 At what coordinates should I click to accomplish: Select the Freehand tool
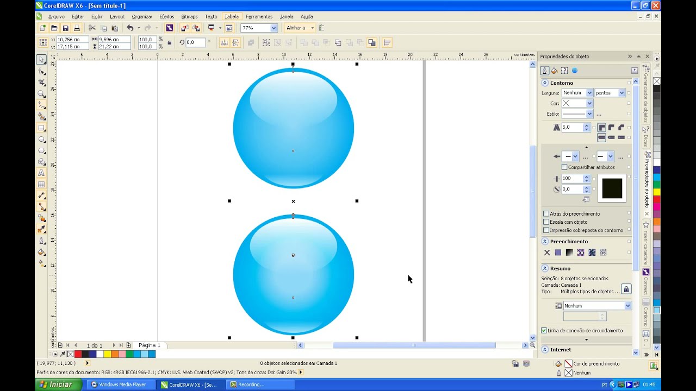[x=41, y=105]
